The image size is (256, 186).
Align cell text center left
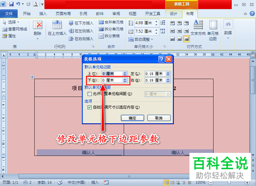click(x=173, y=31)
